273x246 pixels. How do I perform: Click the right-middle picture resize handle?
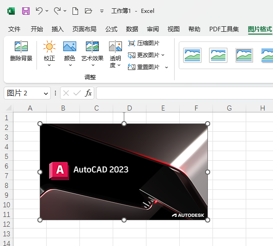pyautogui.click(x=207, y=172)
